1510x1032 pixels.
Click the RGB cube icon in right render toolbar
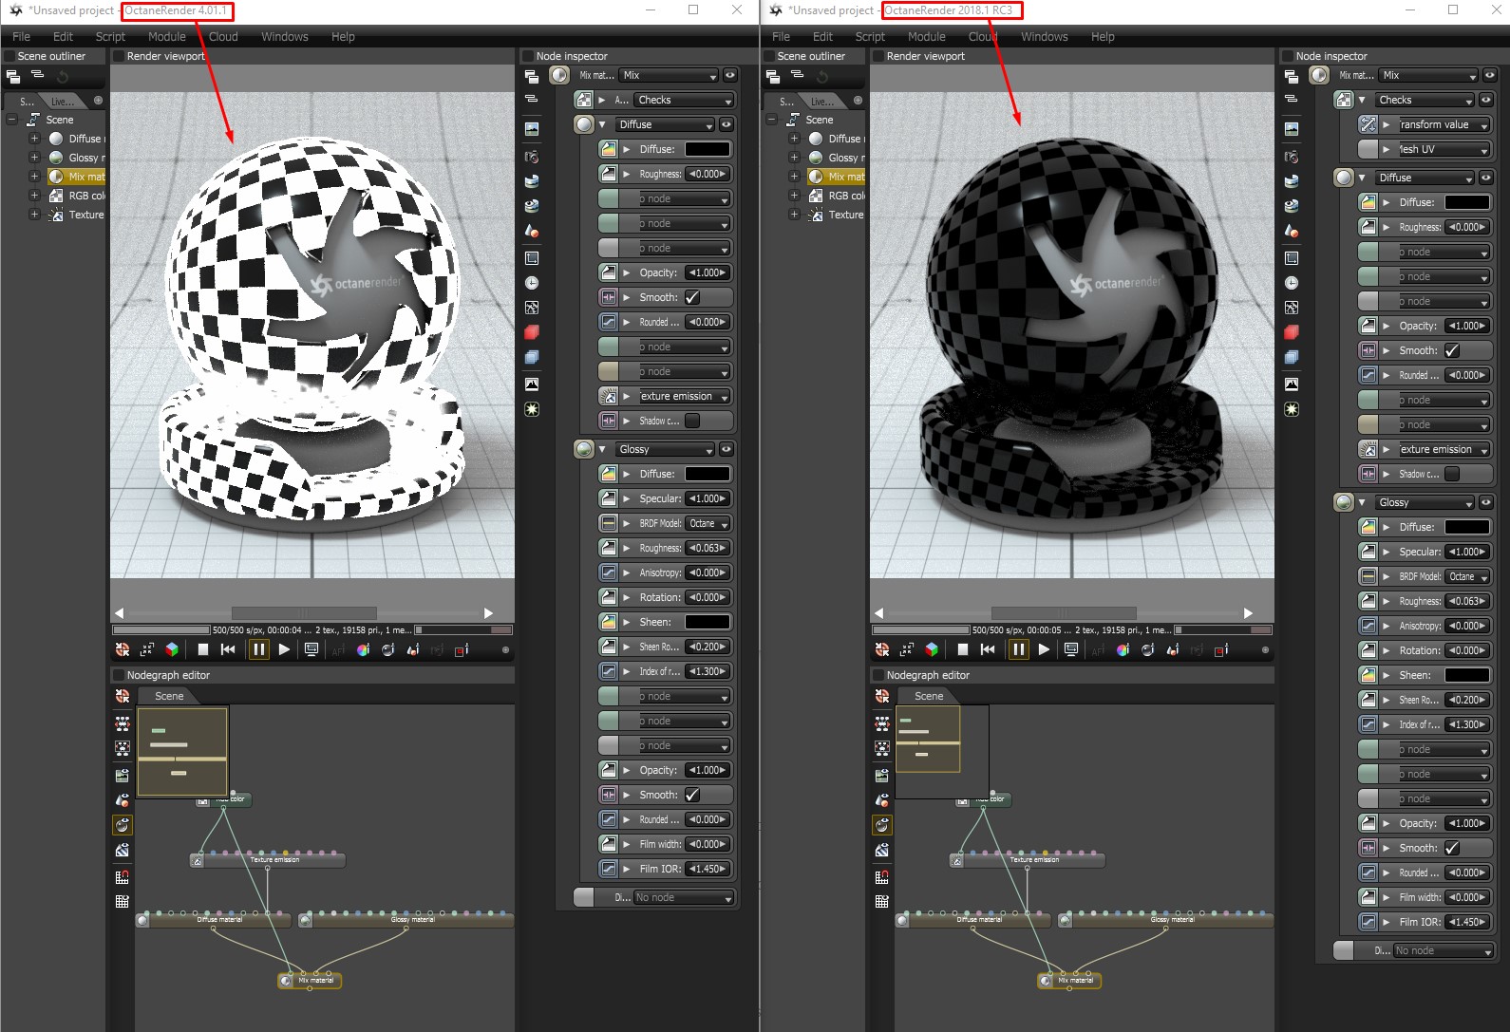[x=932, y=649]
